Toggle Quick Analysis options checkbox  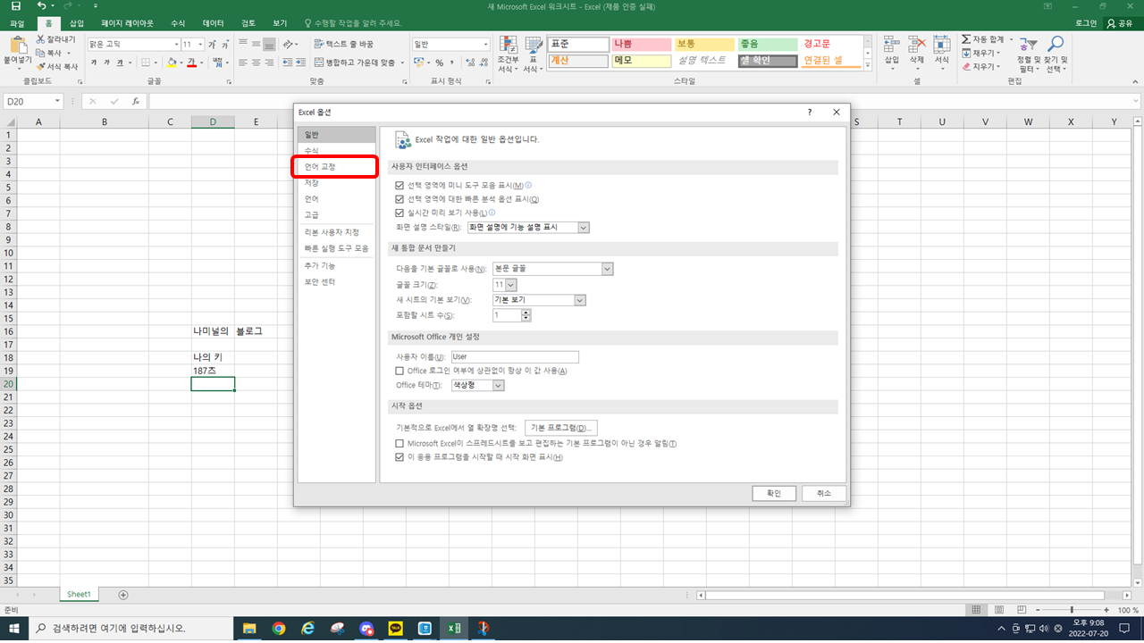tap(400, 199)
